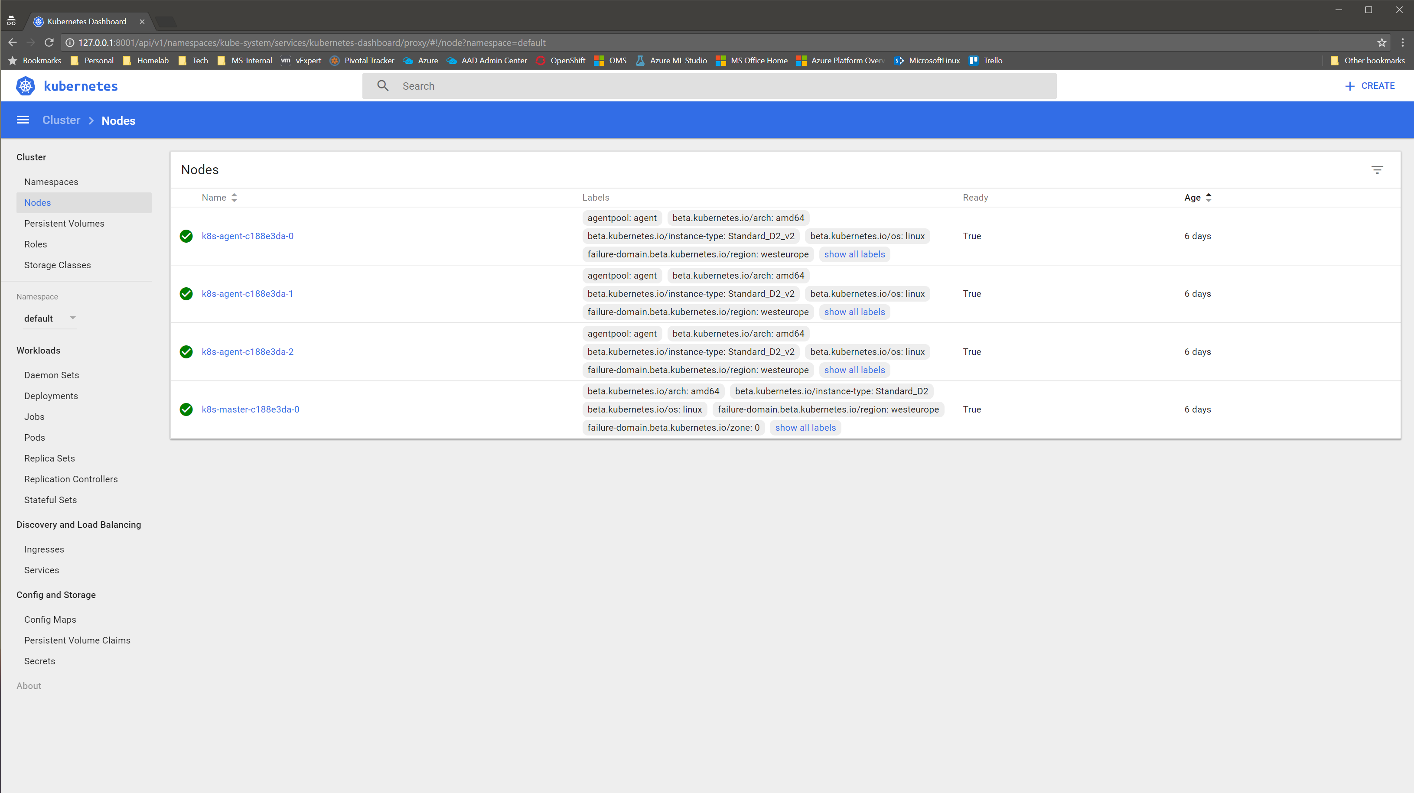Open Pods in the sidebar
Image resolution: width=1414 pixels, height=793 pixels.
coord(35,437)
